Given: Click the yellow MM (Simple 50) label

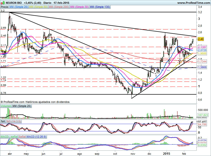Looking at the screenshot, I should [38, 7].
